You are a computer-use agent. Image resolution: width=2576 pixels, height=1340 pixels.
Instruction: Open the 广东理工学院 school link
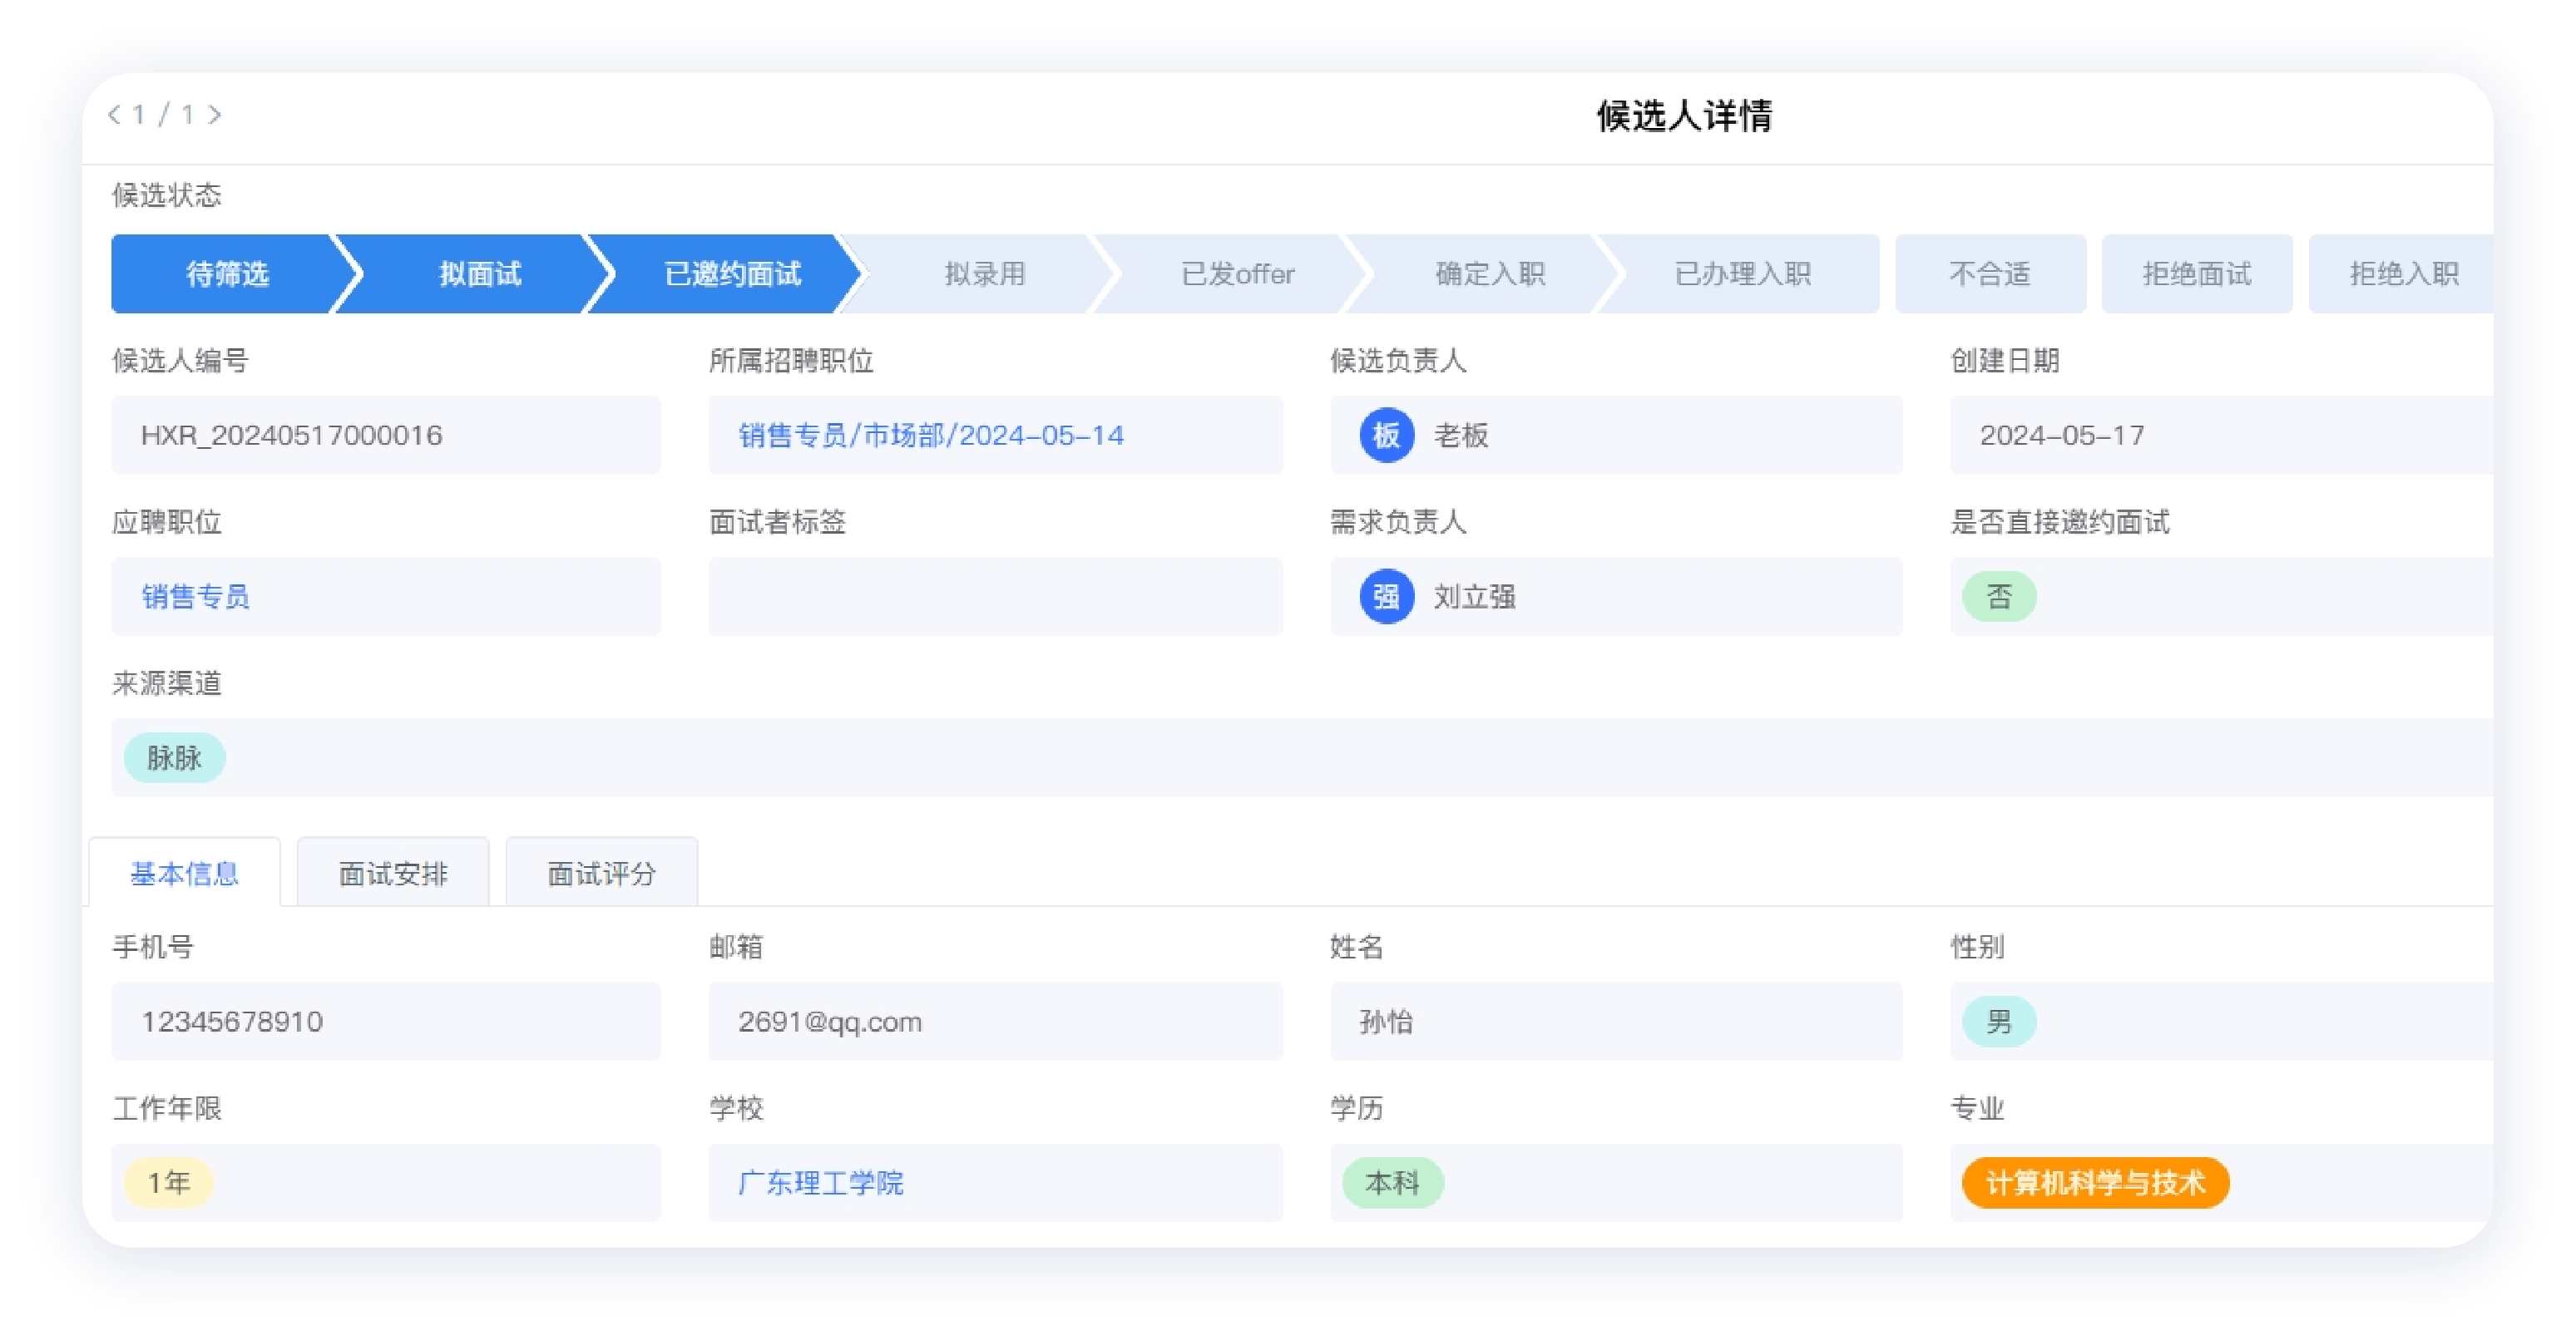click(821, 1182)
